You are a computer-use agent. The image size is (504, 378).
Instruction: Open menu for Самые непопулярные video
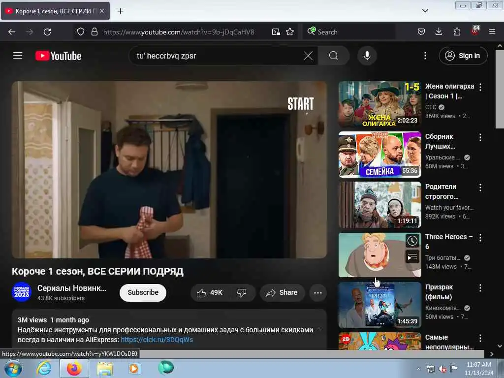[x=480, y=338]
